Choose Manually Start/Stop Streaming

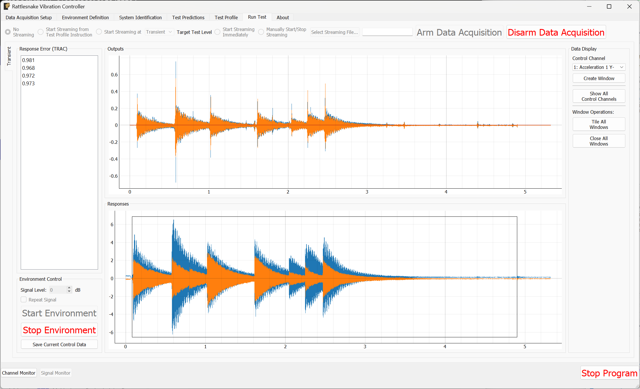[261, 32]
